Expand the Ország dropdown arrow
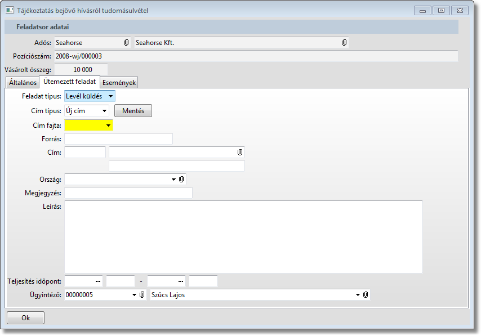This screenshot has width=481, height=336. point(173,180)
